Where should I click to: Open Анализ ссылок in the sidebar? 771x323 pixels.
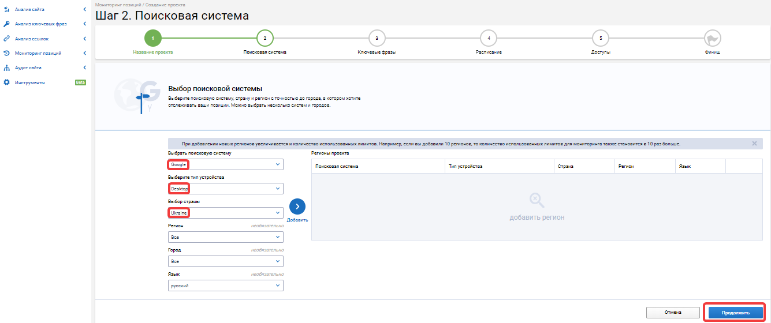(x=31, y=39)
